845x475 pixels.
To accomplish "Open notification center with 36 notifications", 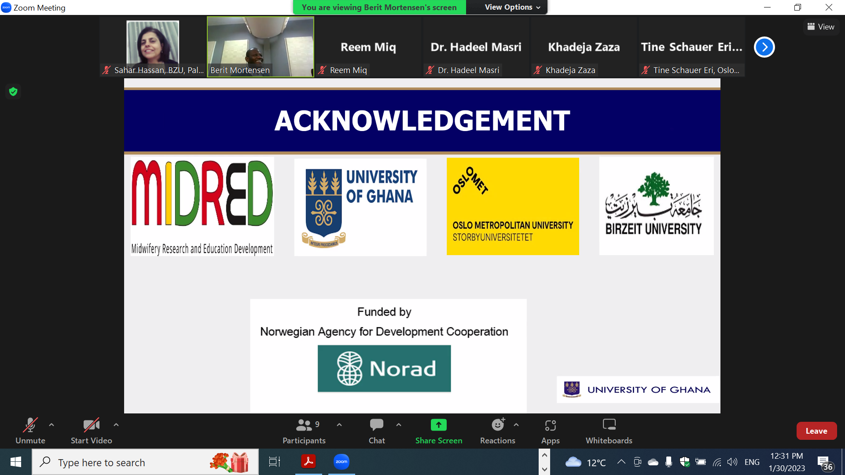I will [825, 463].
